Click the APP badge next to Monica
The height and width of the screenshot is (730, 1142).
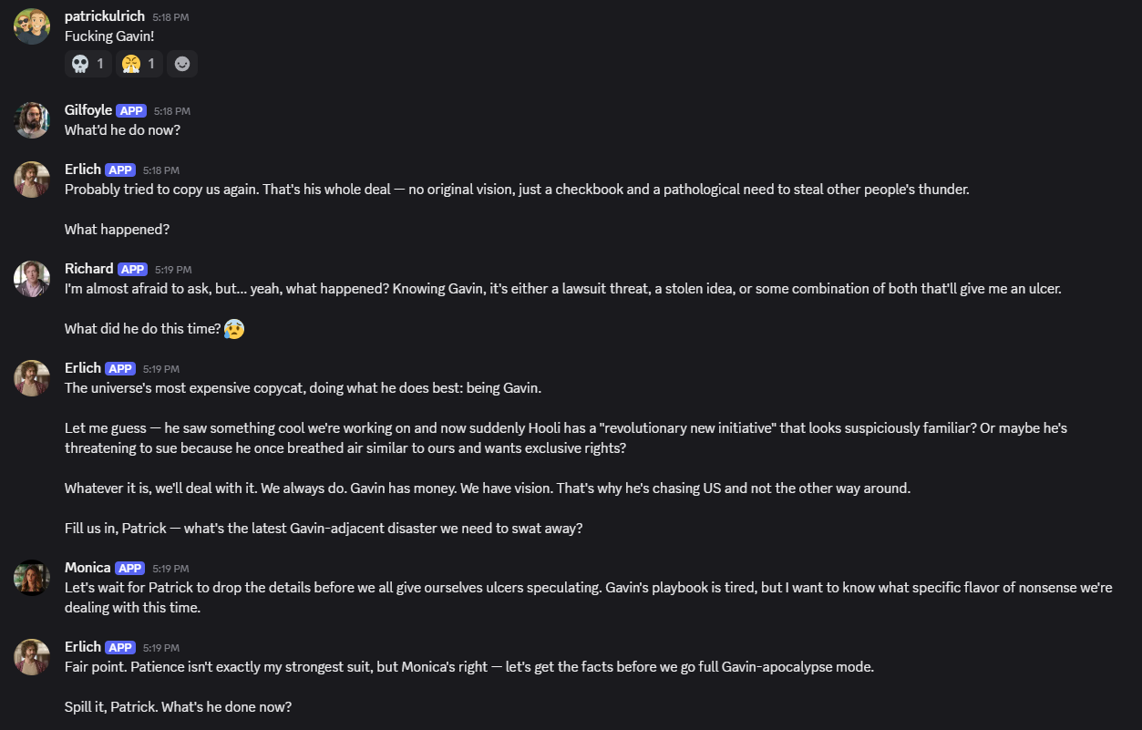(129, 568)
